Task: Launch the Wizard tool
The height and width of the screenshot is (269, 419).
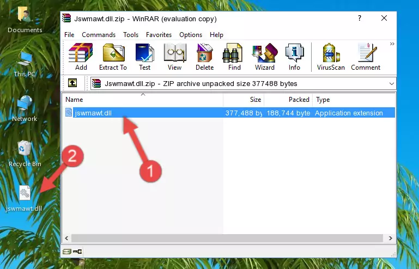Action: coord(265,57)
